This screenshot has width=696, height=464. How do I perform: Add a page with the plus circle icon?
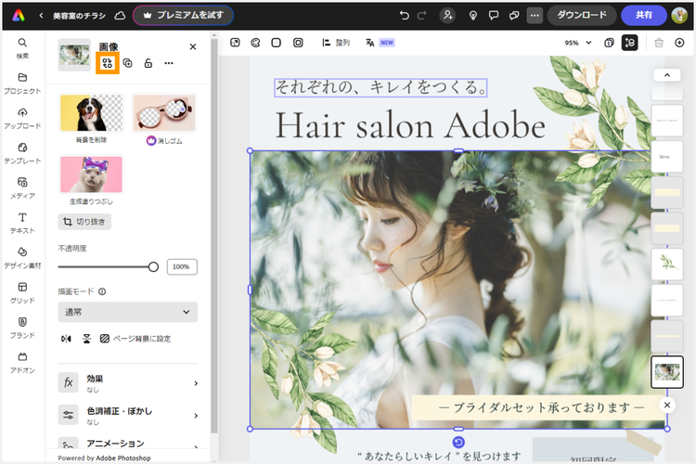[679, 43]
